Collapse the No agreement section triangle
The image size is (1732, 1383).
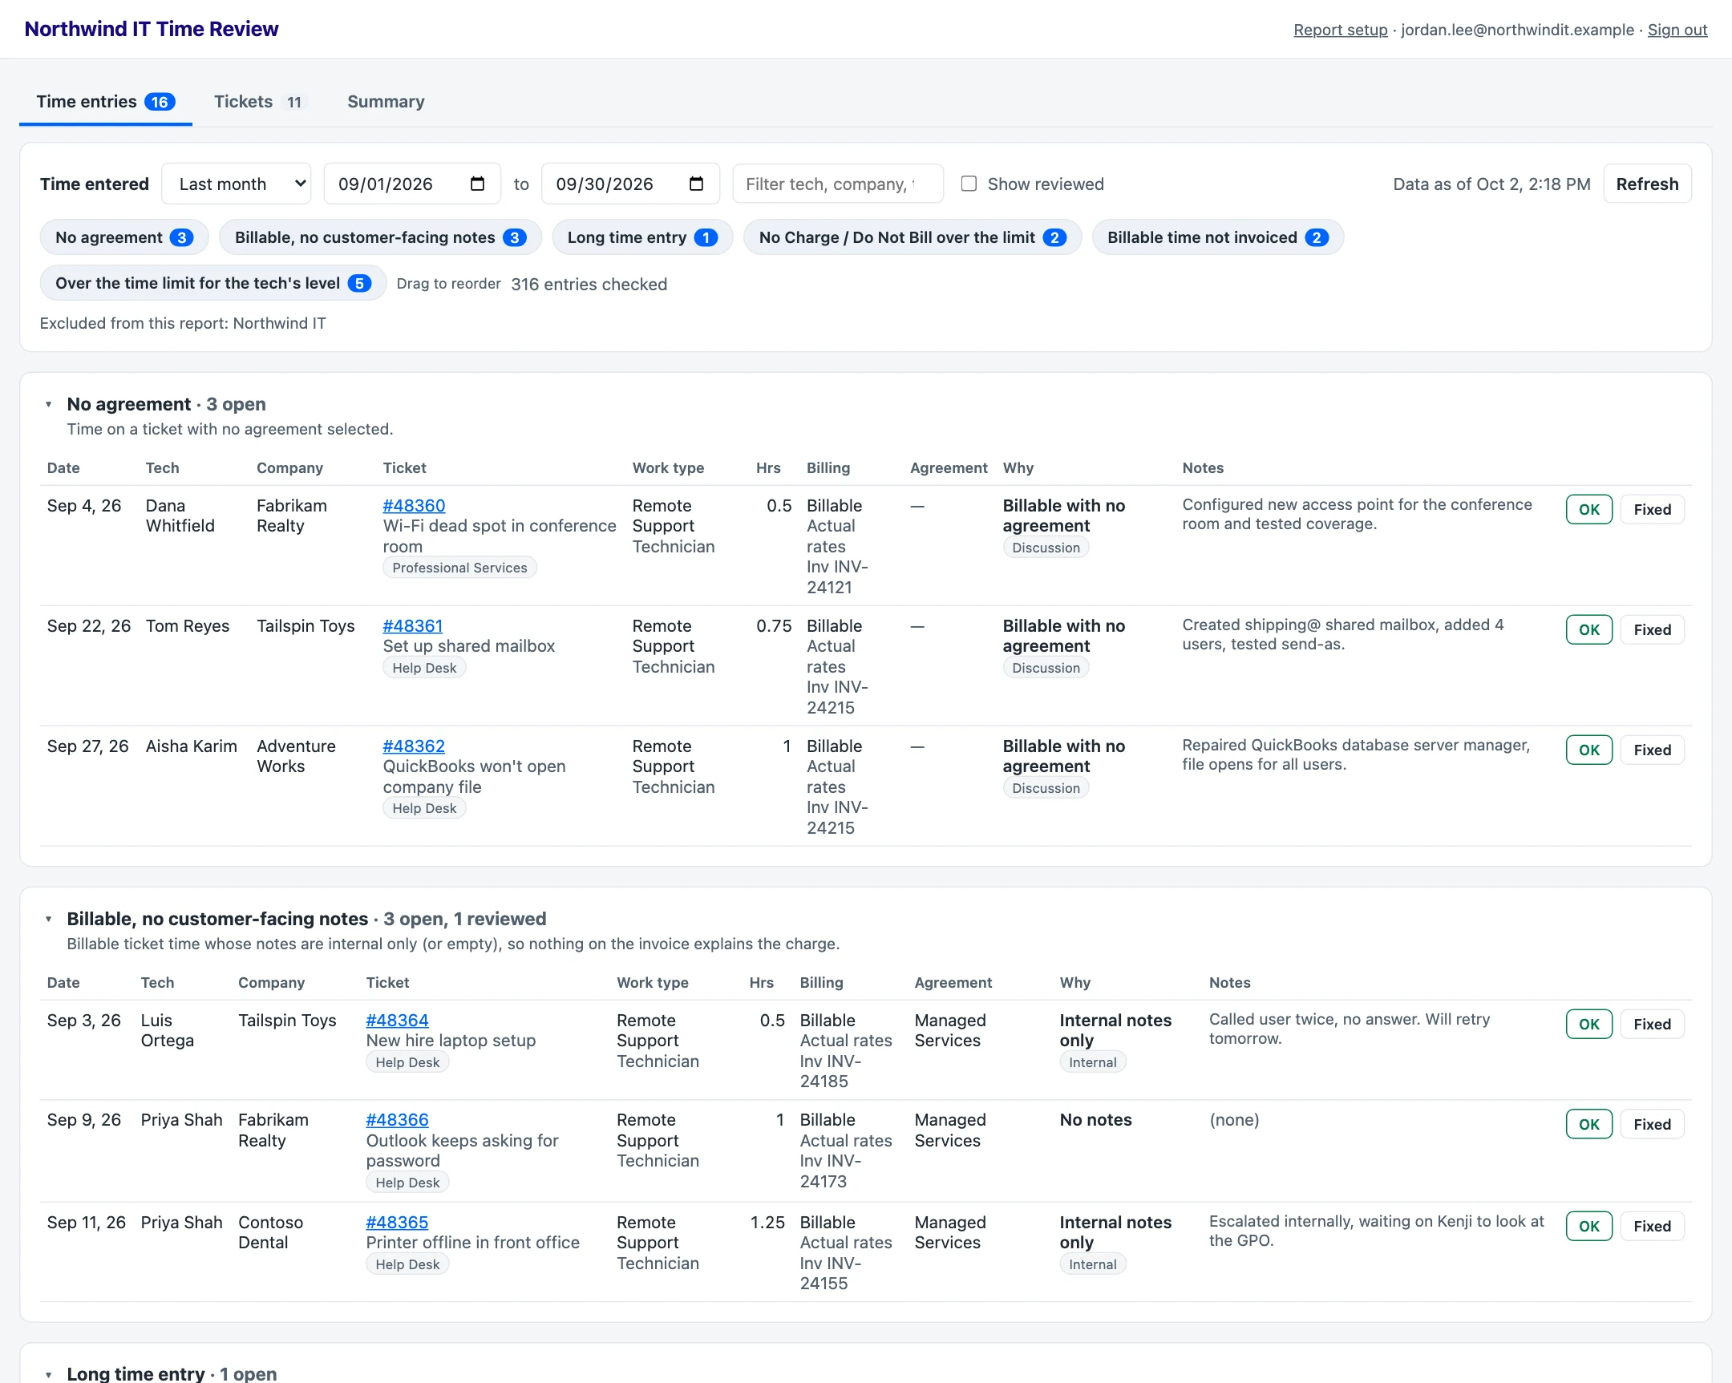pyautogui.click(x=49, y=405)
